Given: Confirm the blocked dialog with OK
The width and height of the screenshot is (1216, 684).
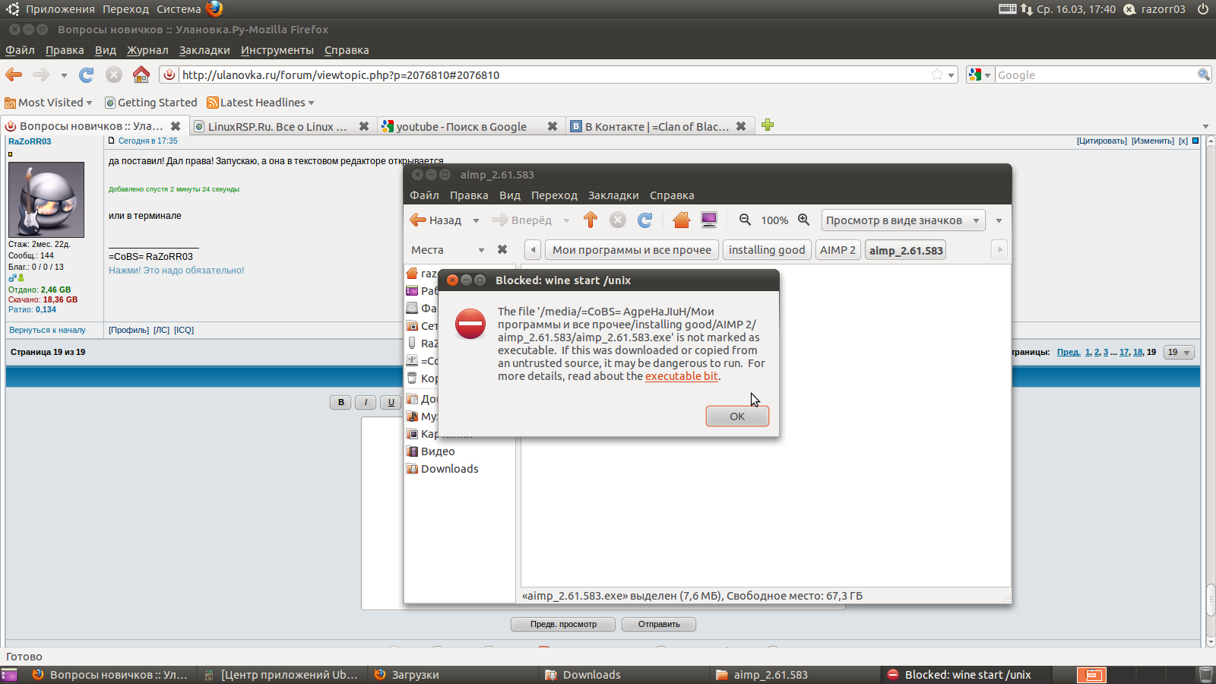Looking at the screenshot, I should [737, 416].
